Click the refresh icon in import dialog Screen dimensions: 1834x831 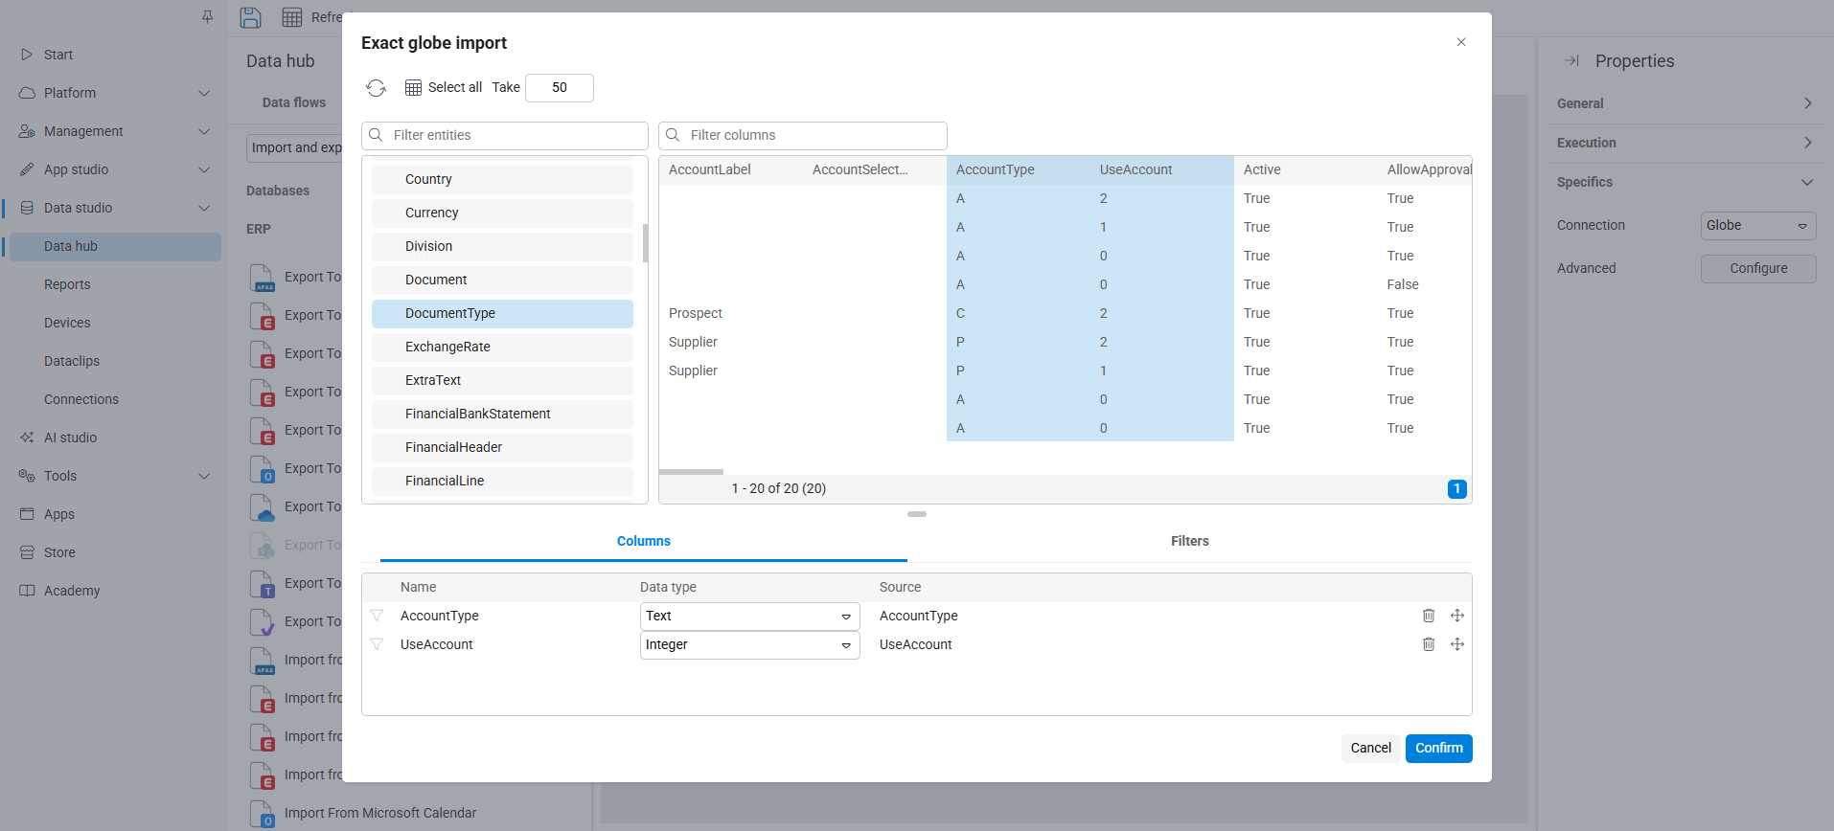coord(376,88)
